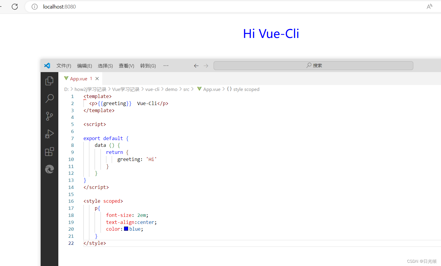Click the 搜索 command center box
This screenshot has height=266, width=441.
point(313,66)
